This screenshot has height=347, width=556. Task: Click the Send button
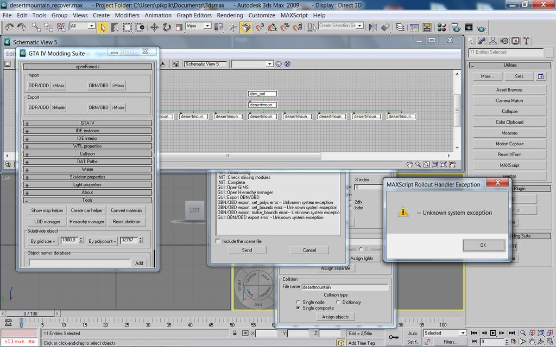click(x=247, y=250)
